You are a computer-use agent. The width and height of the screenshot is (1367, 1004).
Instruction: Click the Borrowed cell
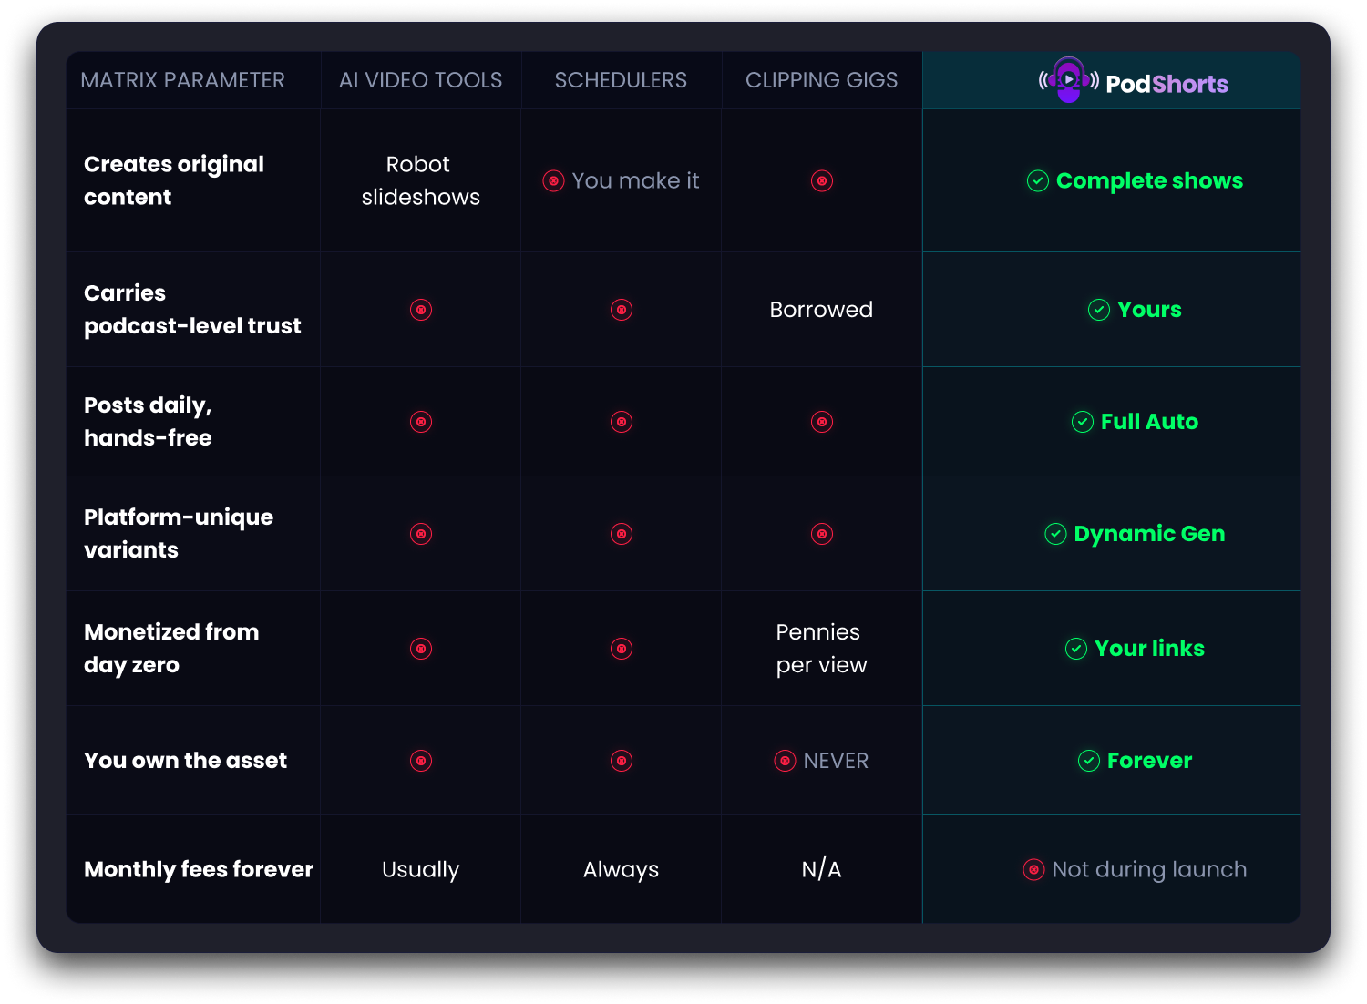tap(821, 310)
